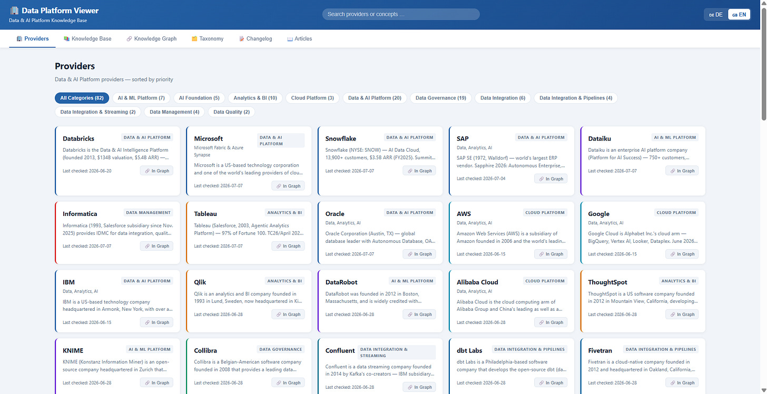Click In Graph on the Google card
This screenshot has height=394, width=767.
click(682, 254)
